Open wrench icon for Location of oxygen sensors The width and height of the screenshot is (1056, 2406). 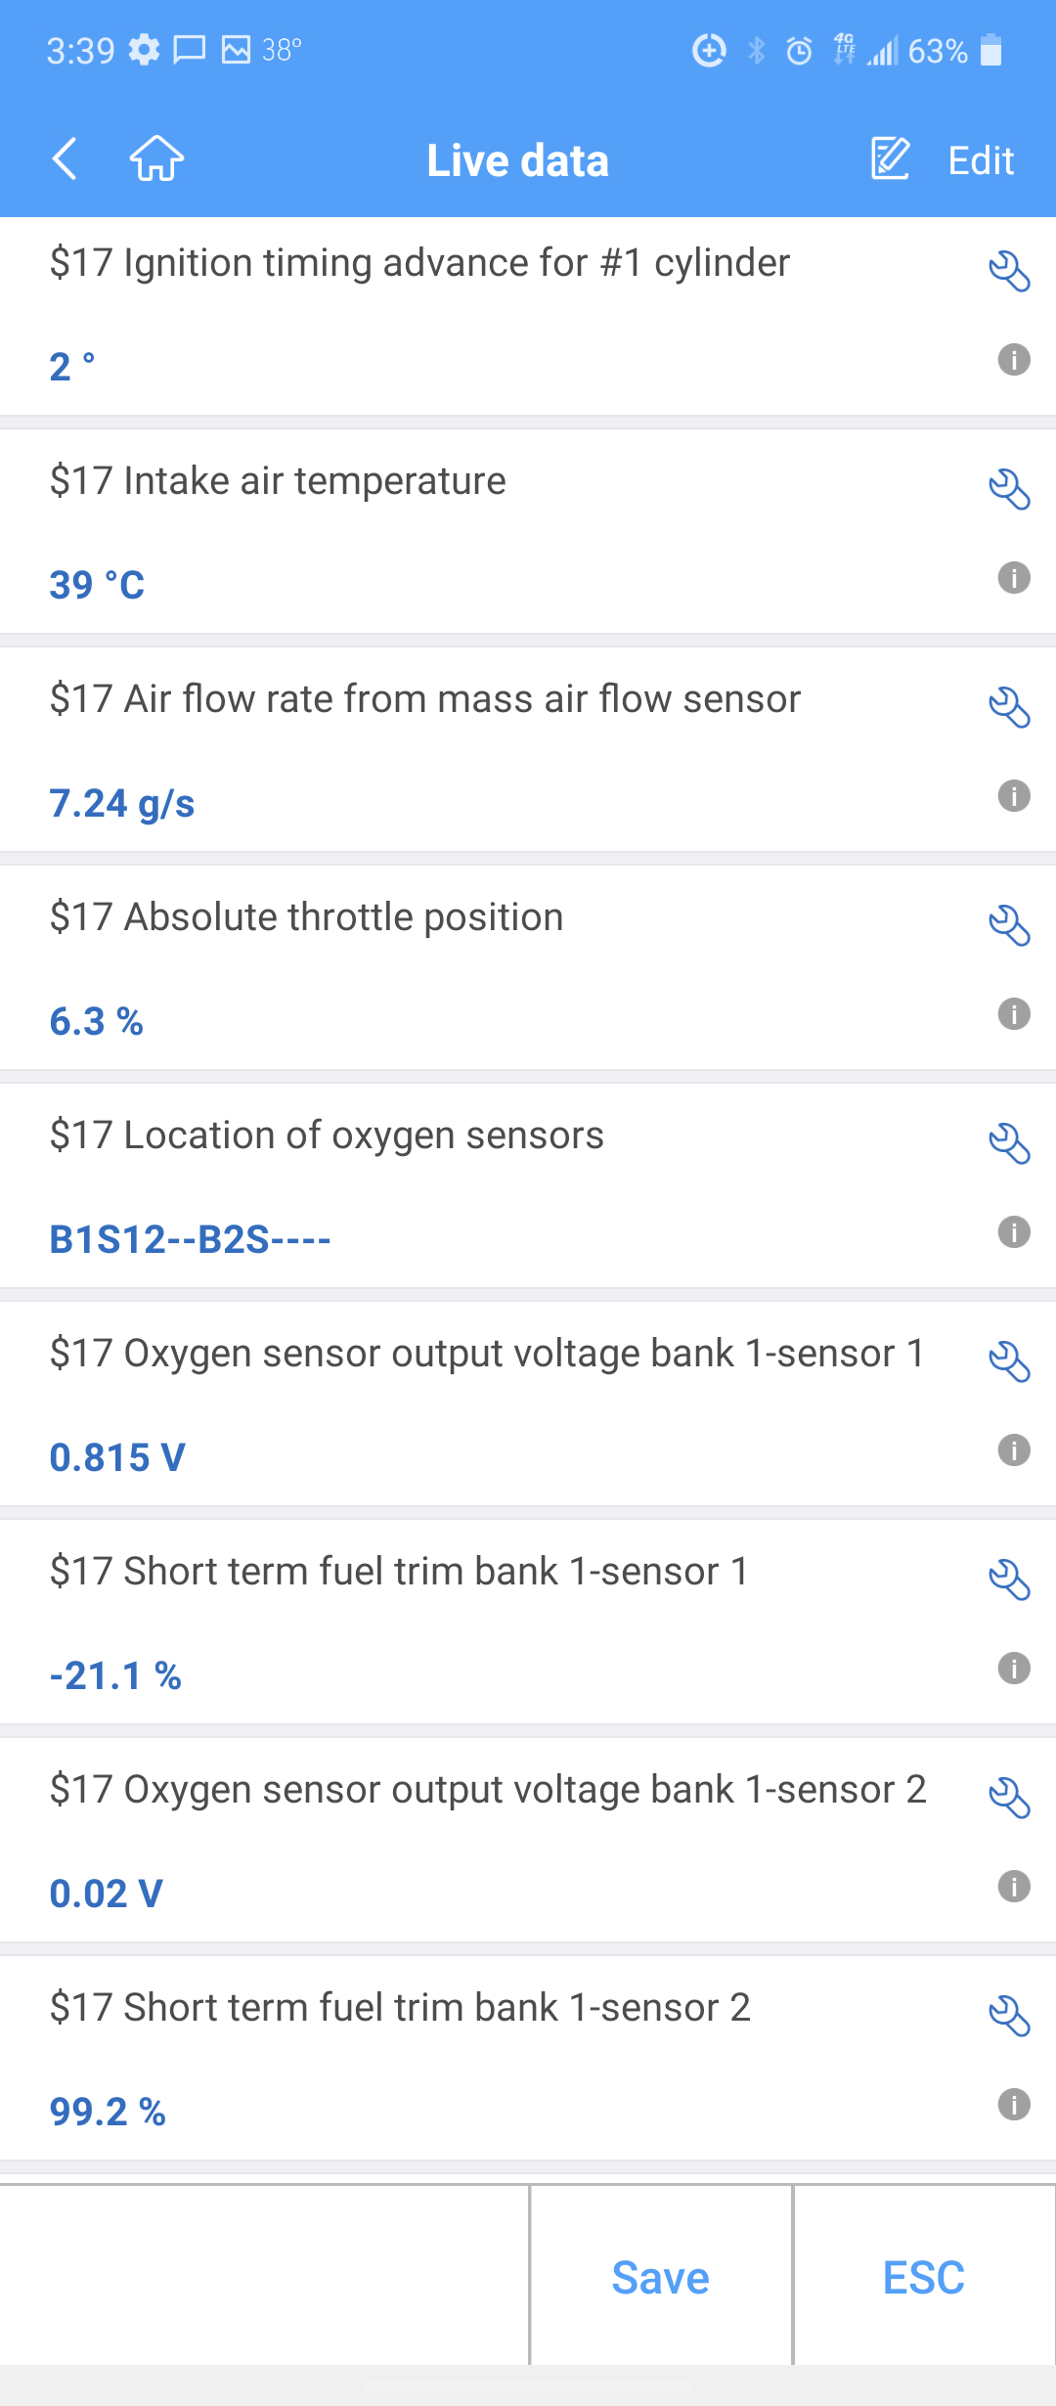[x=1009, y=1144]
